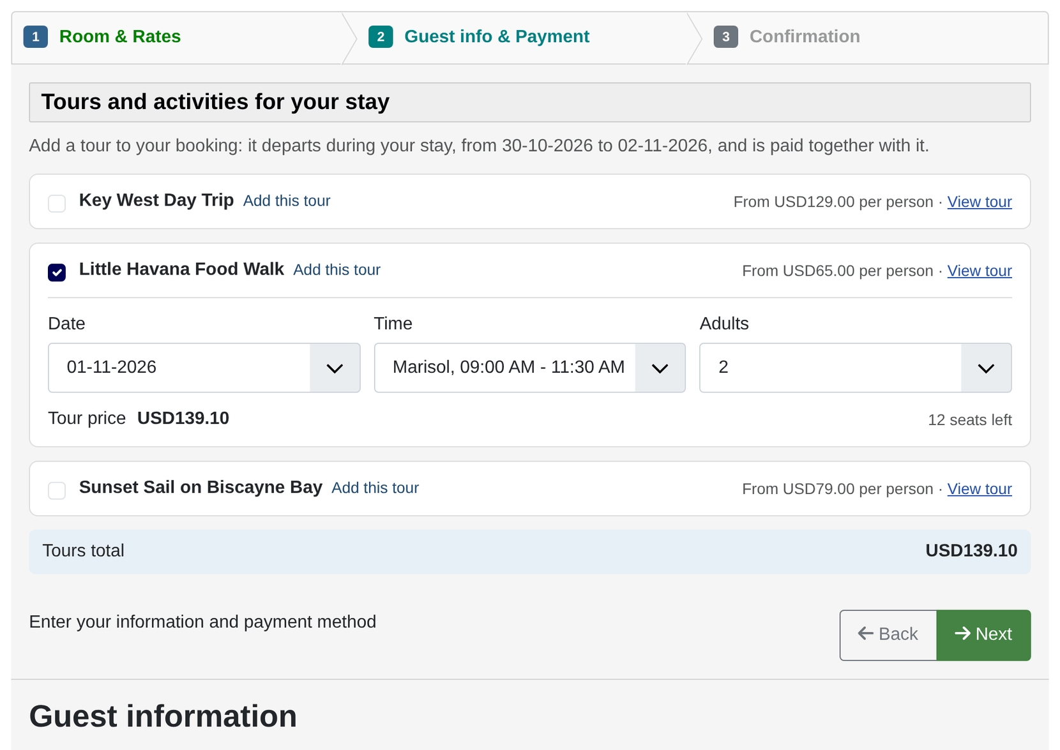Click Add this tour beside Key West Day Trip

click(x=287, y=200)
